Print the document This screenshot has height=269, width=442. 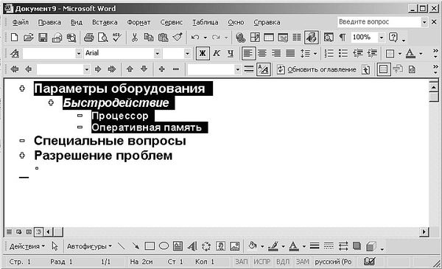tap(89, 38)
